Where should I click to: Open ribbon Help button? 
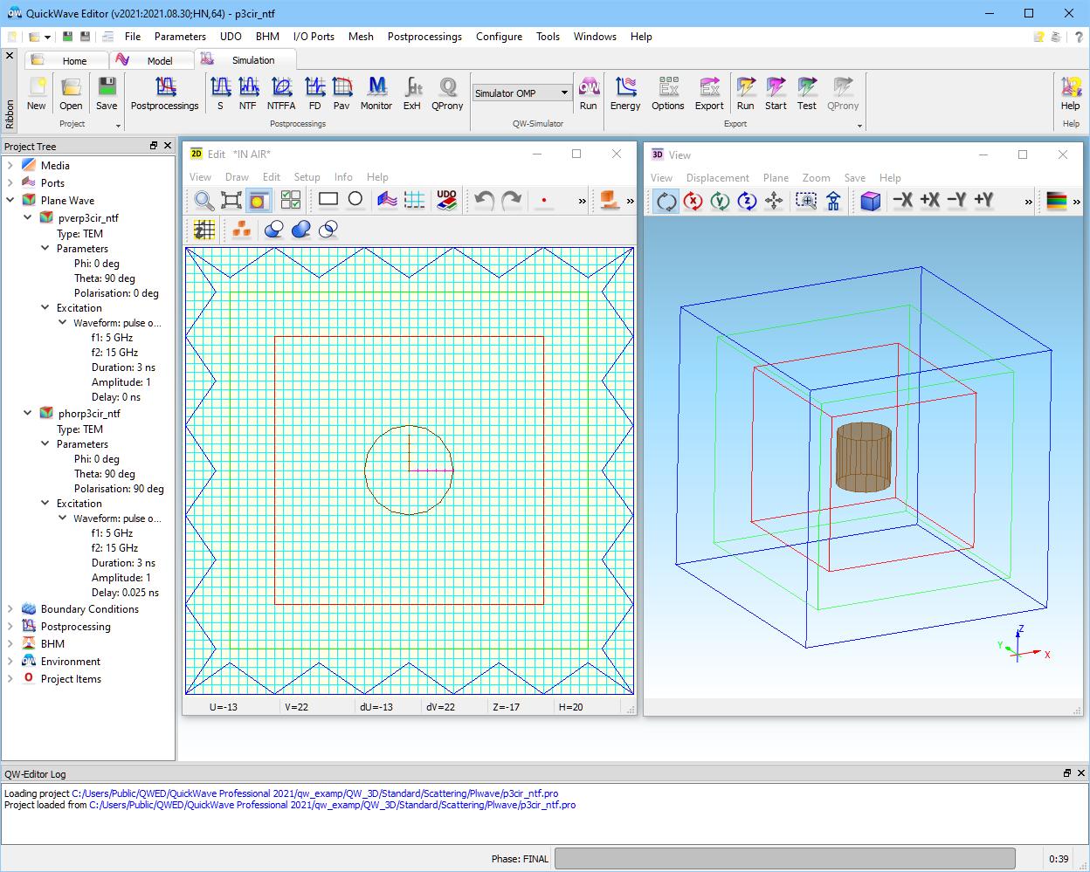(x=1071, y=93)
